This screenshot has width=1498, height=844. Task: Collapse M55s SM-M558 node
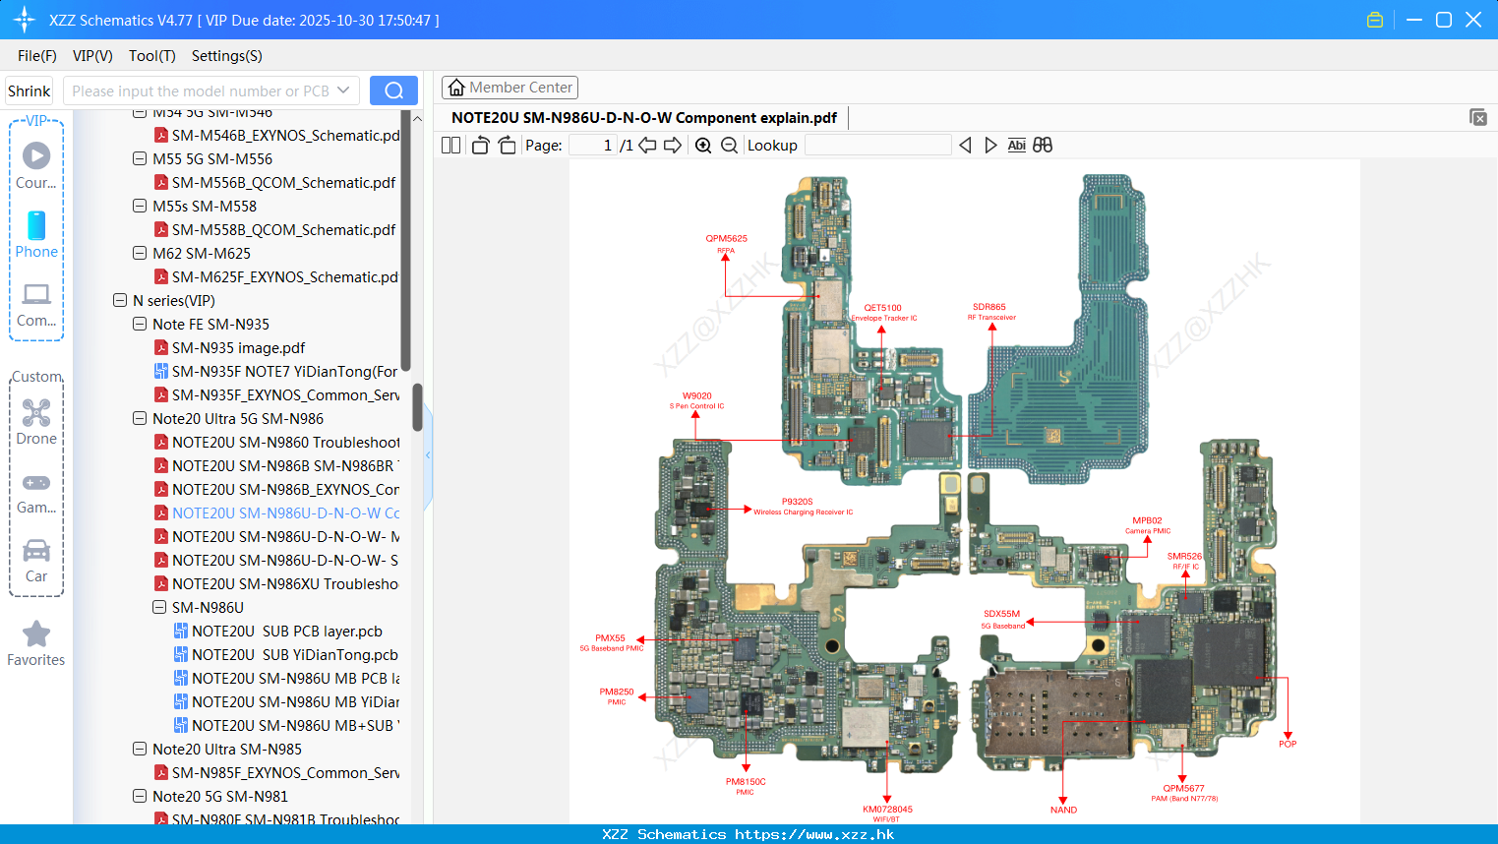140,206
